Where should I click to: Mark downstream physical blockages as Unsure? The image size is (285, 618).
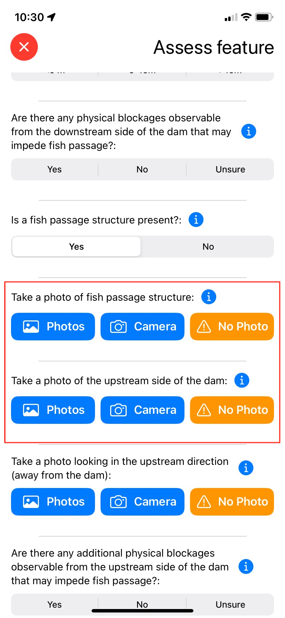pos(230,169)
